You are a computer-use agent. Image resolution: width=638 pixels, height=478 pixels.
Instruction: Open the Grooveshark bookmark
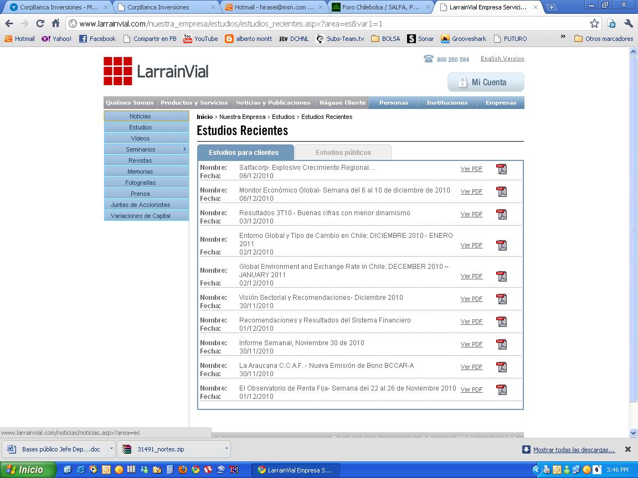tap(464, 39)
